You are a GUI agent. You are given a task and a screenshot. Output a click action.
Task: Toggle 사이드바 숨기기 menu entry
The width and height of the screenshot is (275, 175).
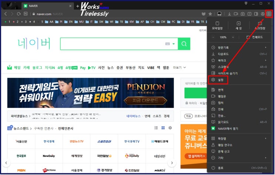[239, 73]
